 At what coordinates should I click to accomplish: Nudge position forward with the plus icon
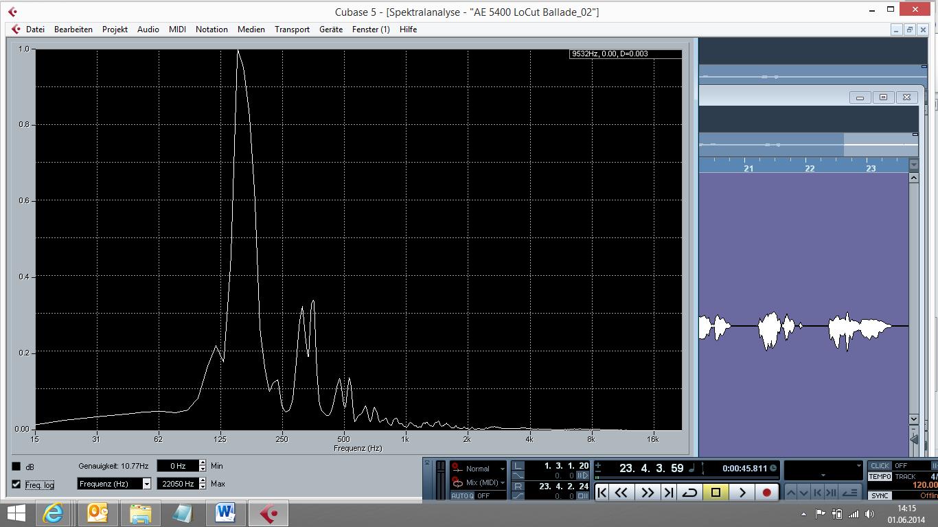598,466
